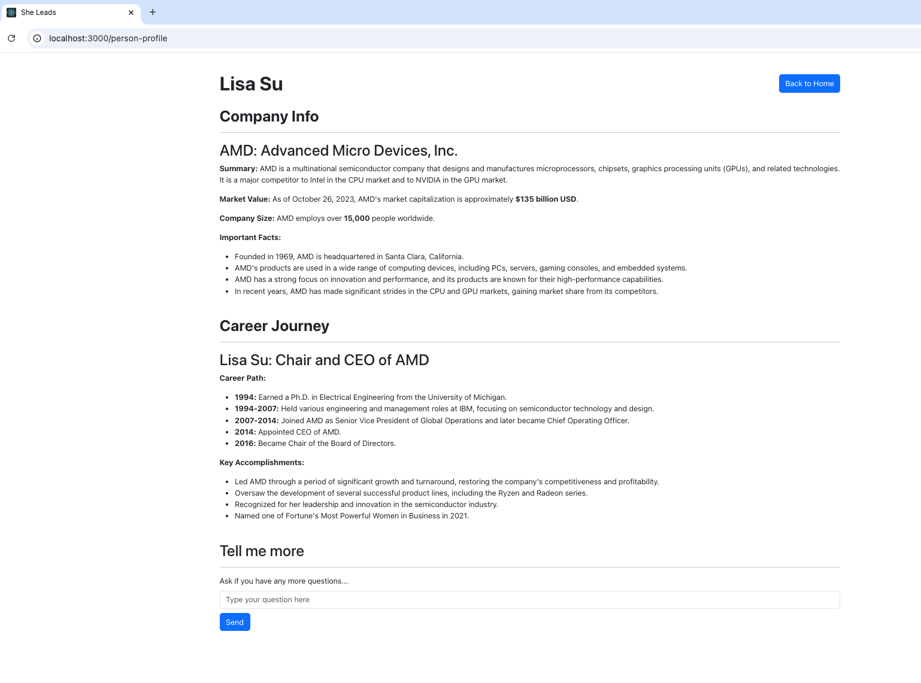The height and width of the screenshot is (683, 921).
Task: Click the Career Journey heading
Action: pyautogui.click(x=274, y=326)
